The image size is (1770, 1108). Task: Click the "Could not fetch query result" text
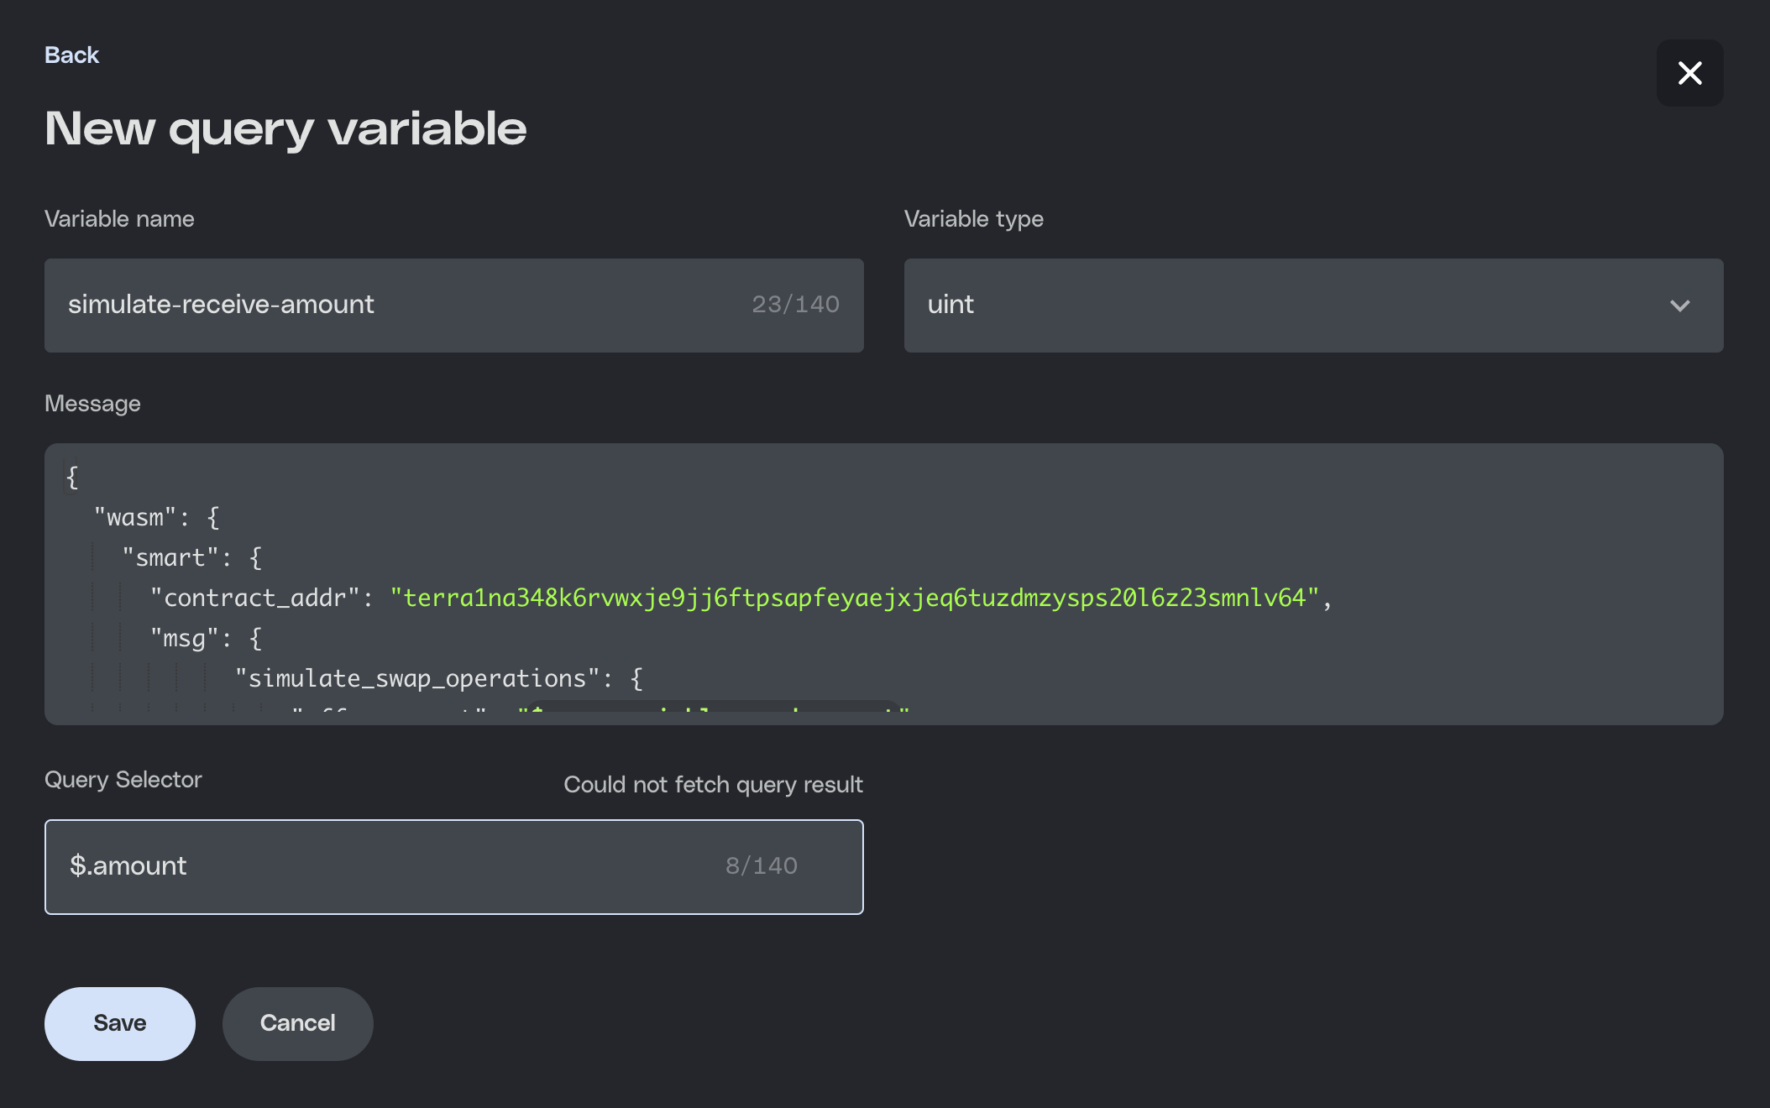click(x=713, y=785)
